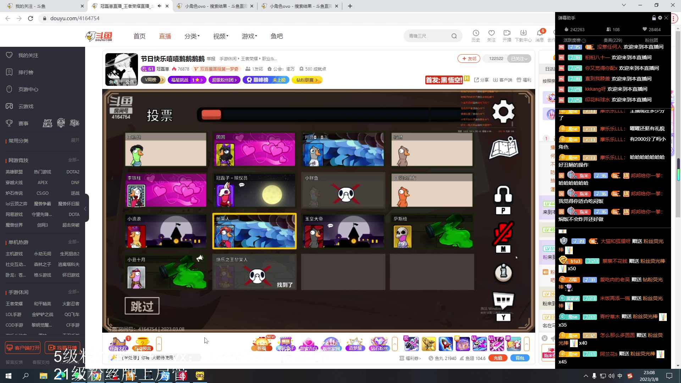681x383 pixels.
Task: Click the 开播 start streaming camera icon
Action: coord(507,35)
